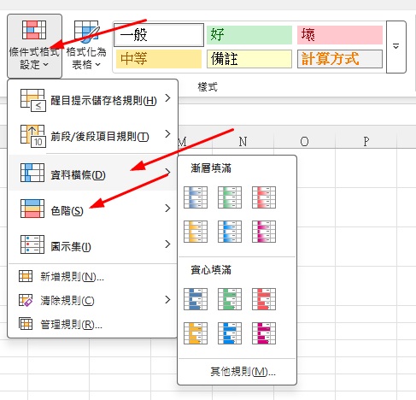
Task: Open 清除規則 submenu
Action: coord(92,300)
